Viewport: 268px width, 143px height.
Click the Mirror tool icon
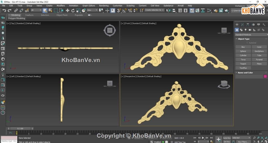[x=168, y=10]
